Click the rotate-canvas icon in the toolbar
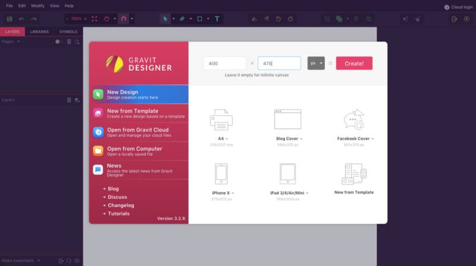The image size is (476, 266). pyautogui.click(x=107, y=19)
